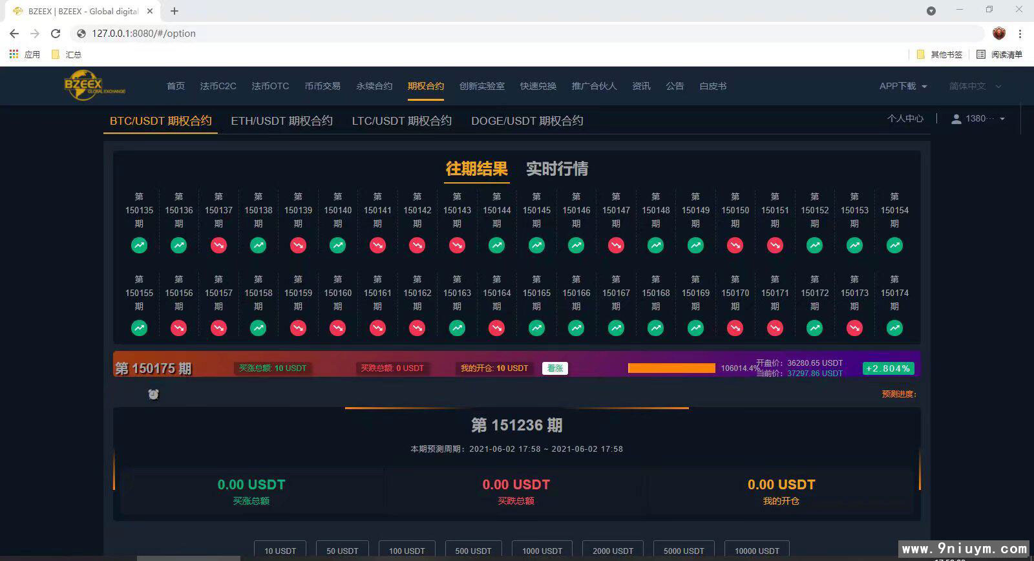Open the 简体中文 language dropdown
This screenshot has width=1034, height=561.
[x=975, y=86]
